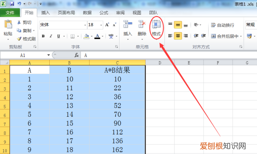Toggle bold formatting
257x154 pixels.
tap(43, 36)
